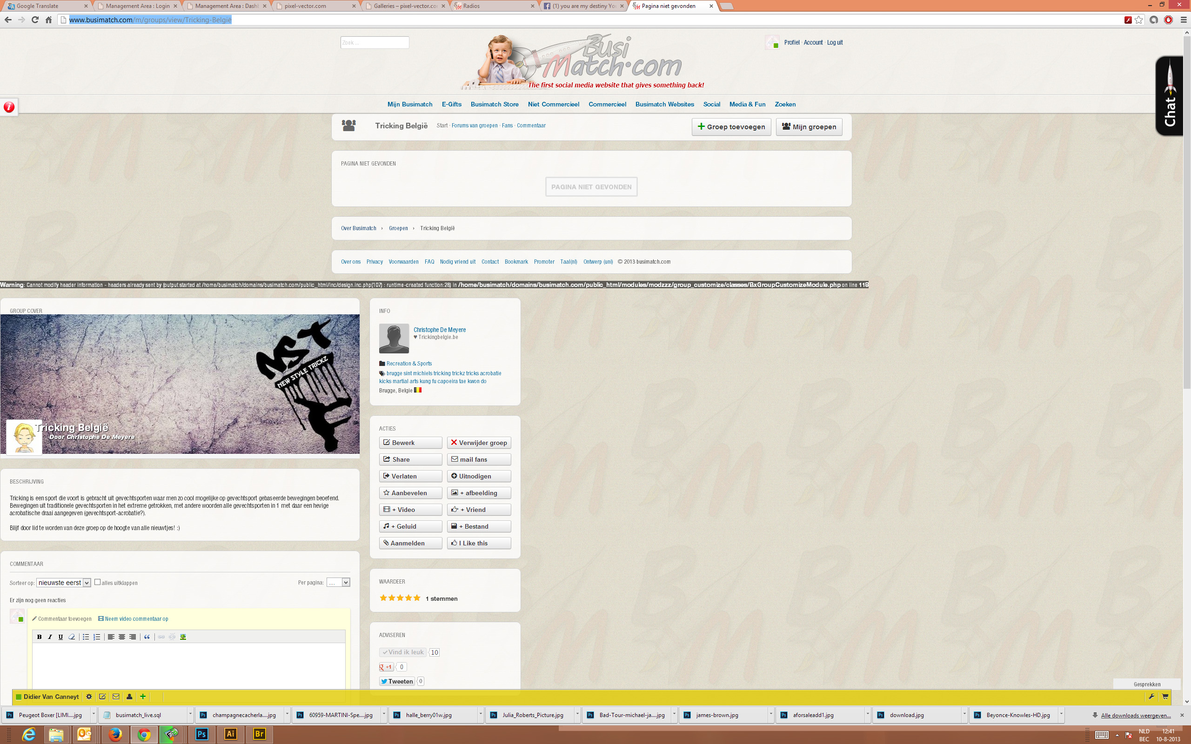Click the 'Groep toevoegen' button
This screenshot has height=744, width=1191.
click(x=731, y=127)
